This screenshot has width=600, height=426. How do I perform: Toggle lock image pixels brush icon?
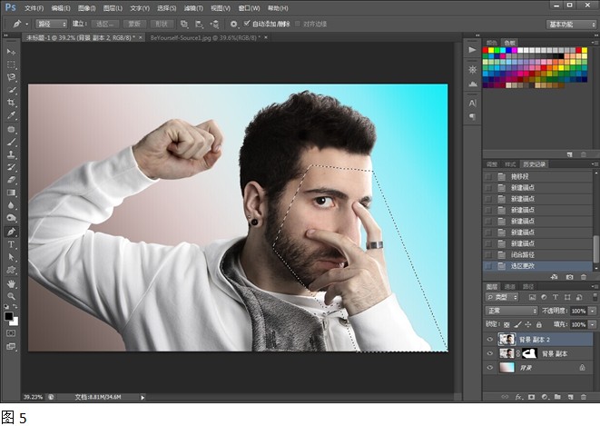pyautogui.click(x=517, y=324)
